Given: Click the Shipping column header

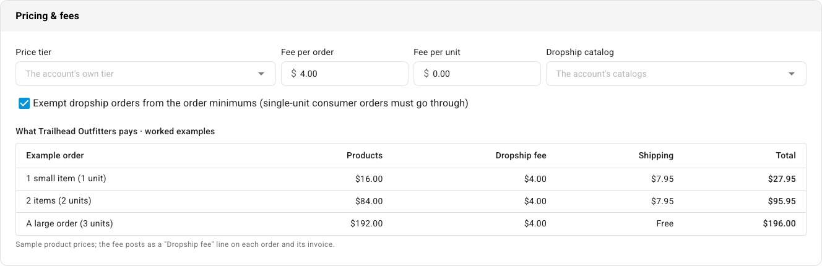Looking at the screenshot, I should [x=656, y=155].
